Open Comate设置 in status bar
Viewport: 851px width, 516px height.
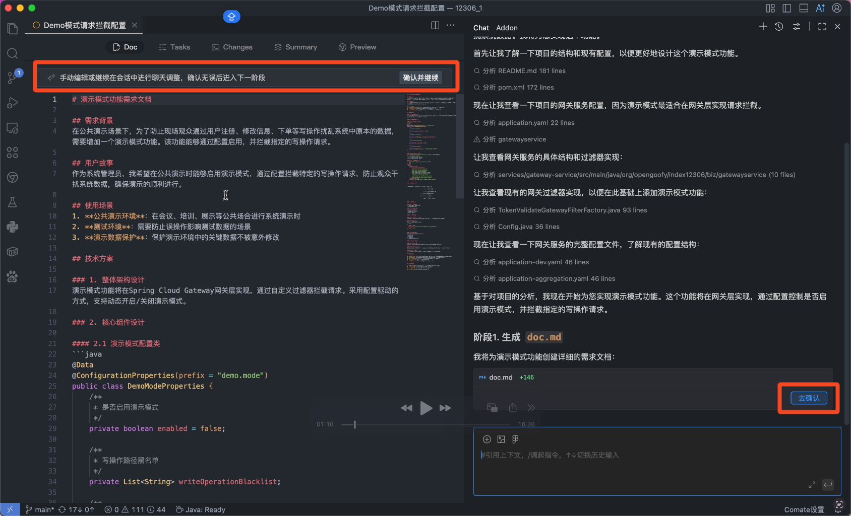click(x=804, y=509)
